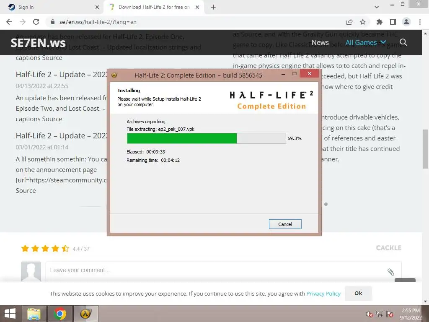Open the News menu item

click(320, 42)
